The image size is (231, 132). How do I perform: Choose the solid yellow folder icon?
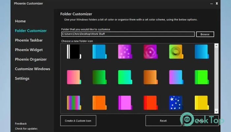(202, 103)
